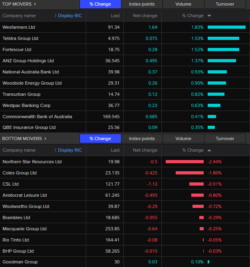Click Company name header in Bottom Movers
Viewport: 250px width, 267px height.
click(19, 150)
